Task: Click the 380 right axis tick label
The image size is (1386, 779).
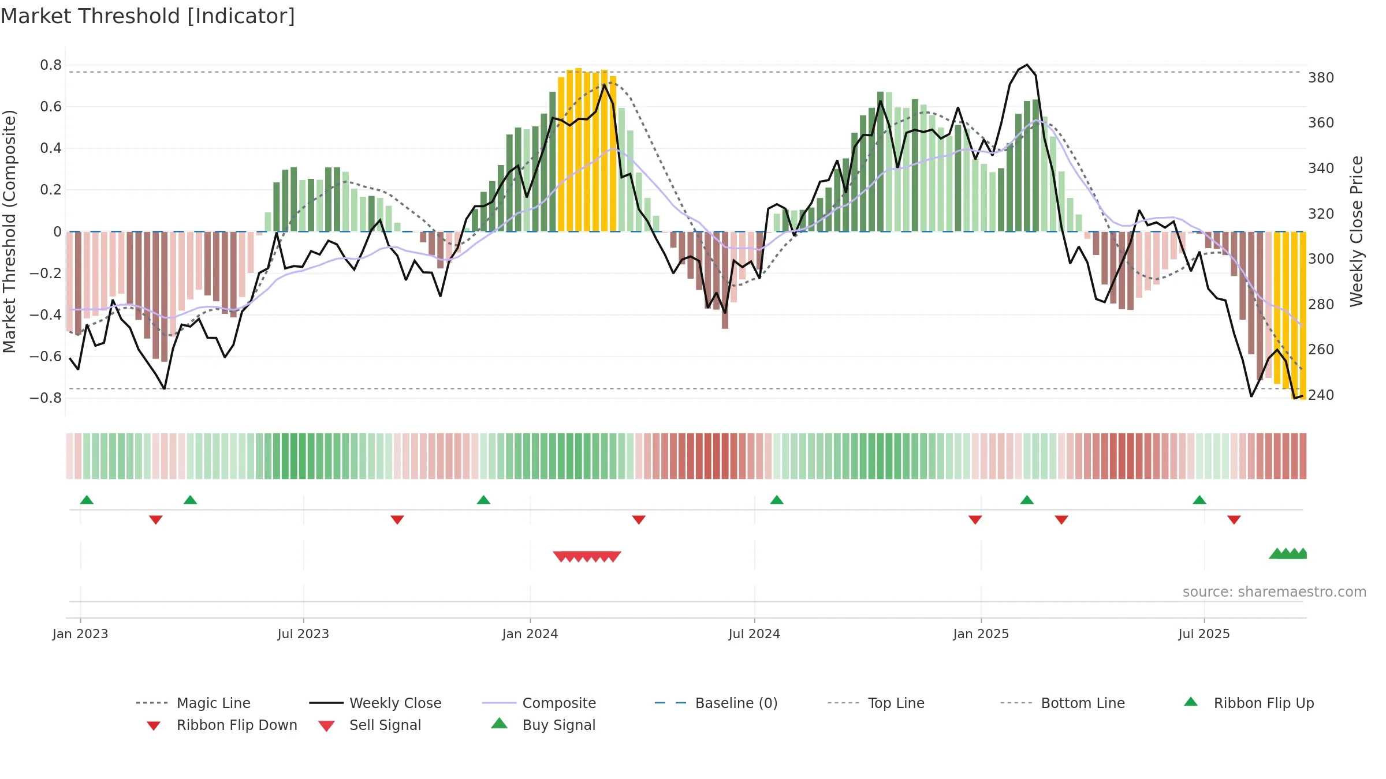Action: 1321,77
